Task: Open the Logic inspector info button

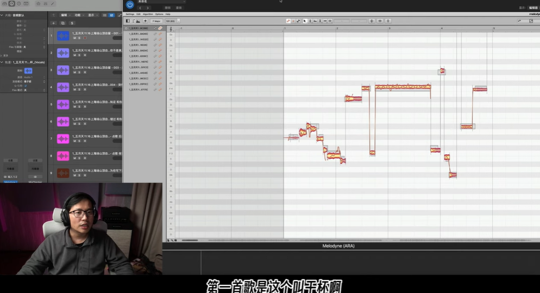Action: point(12,4)
